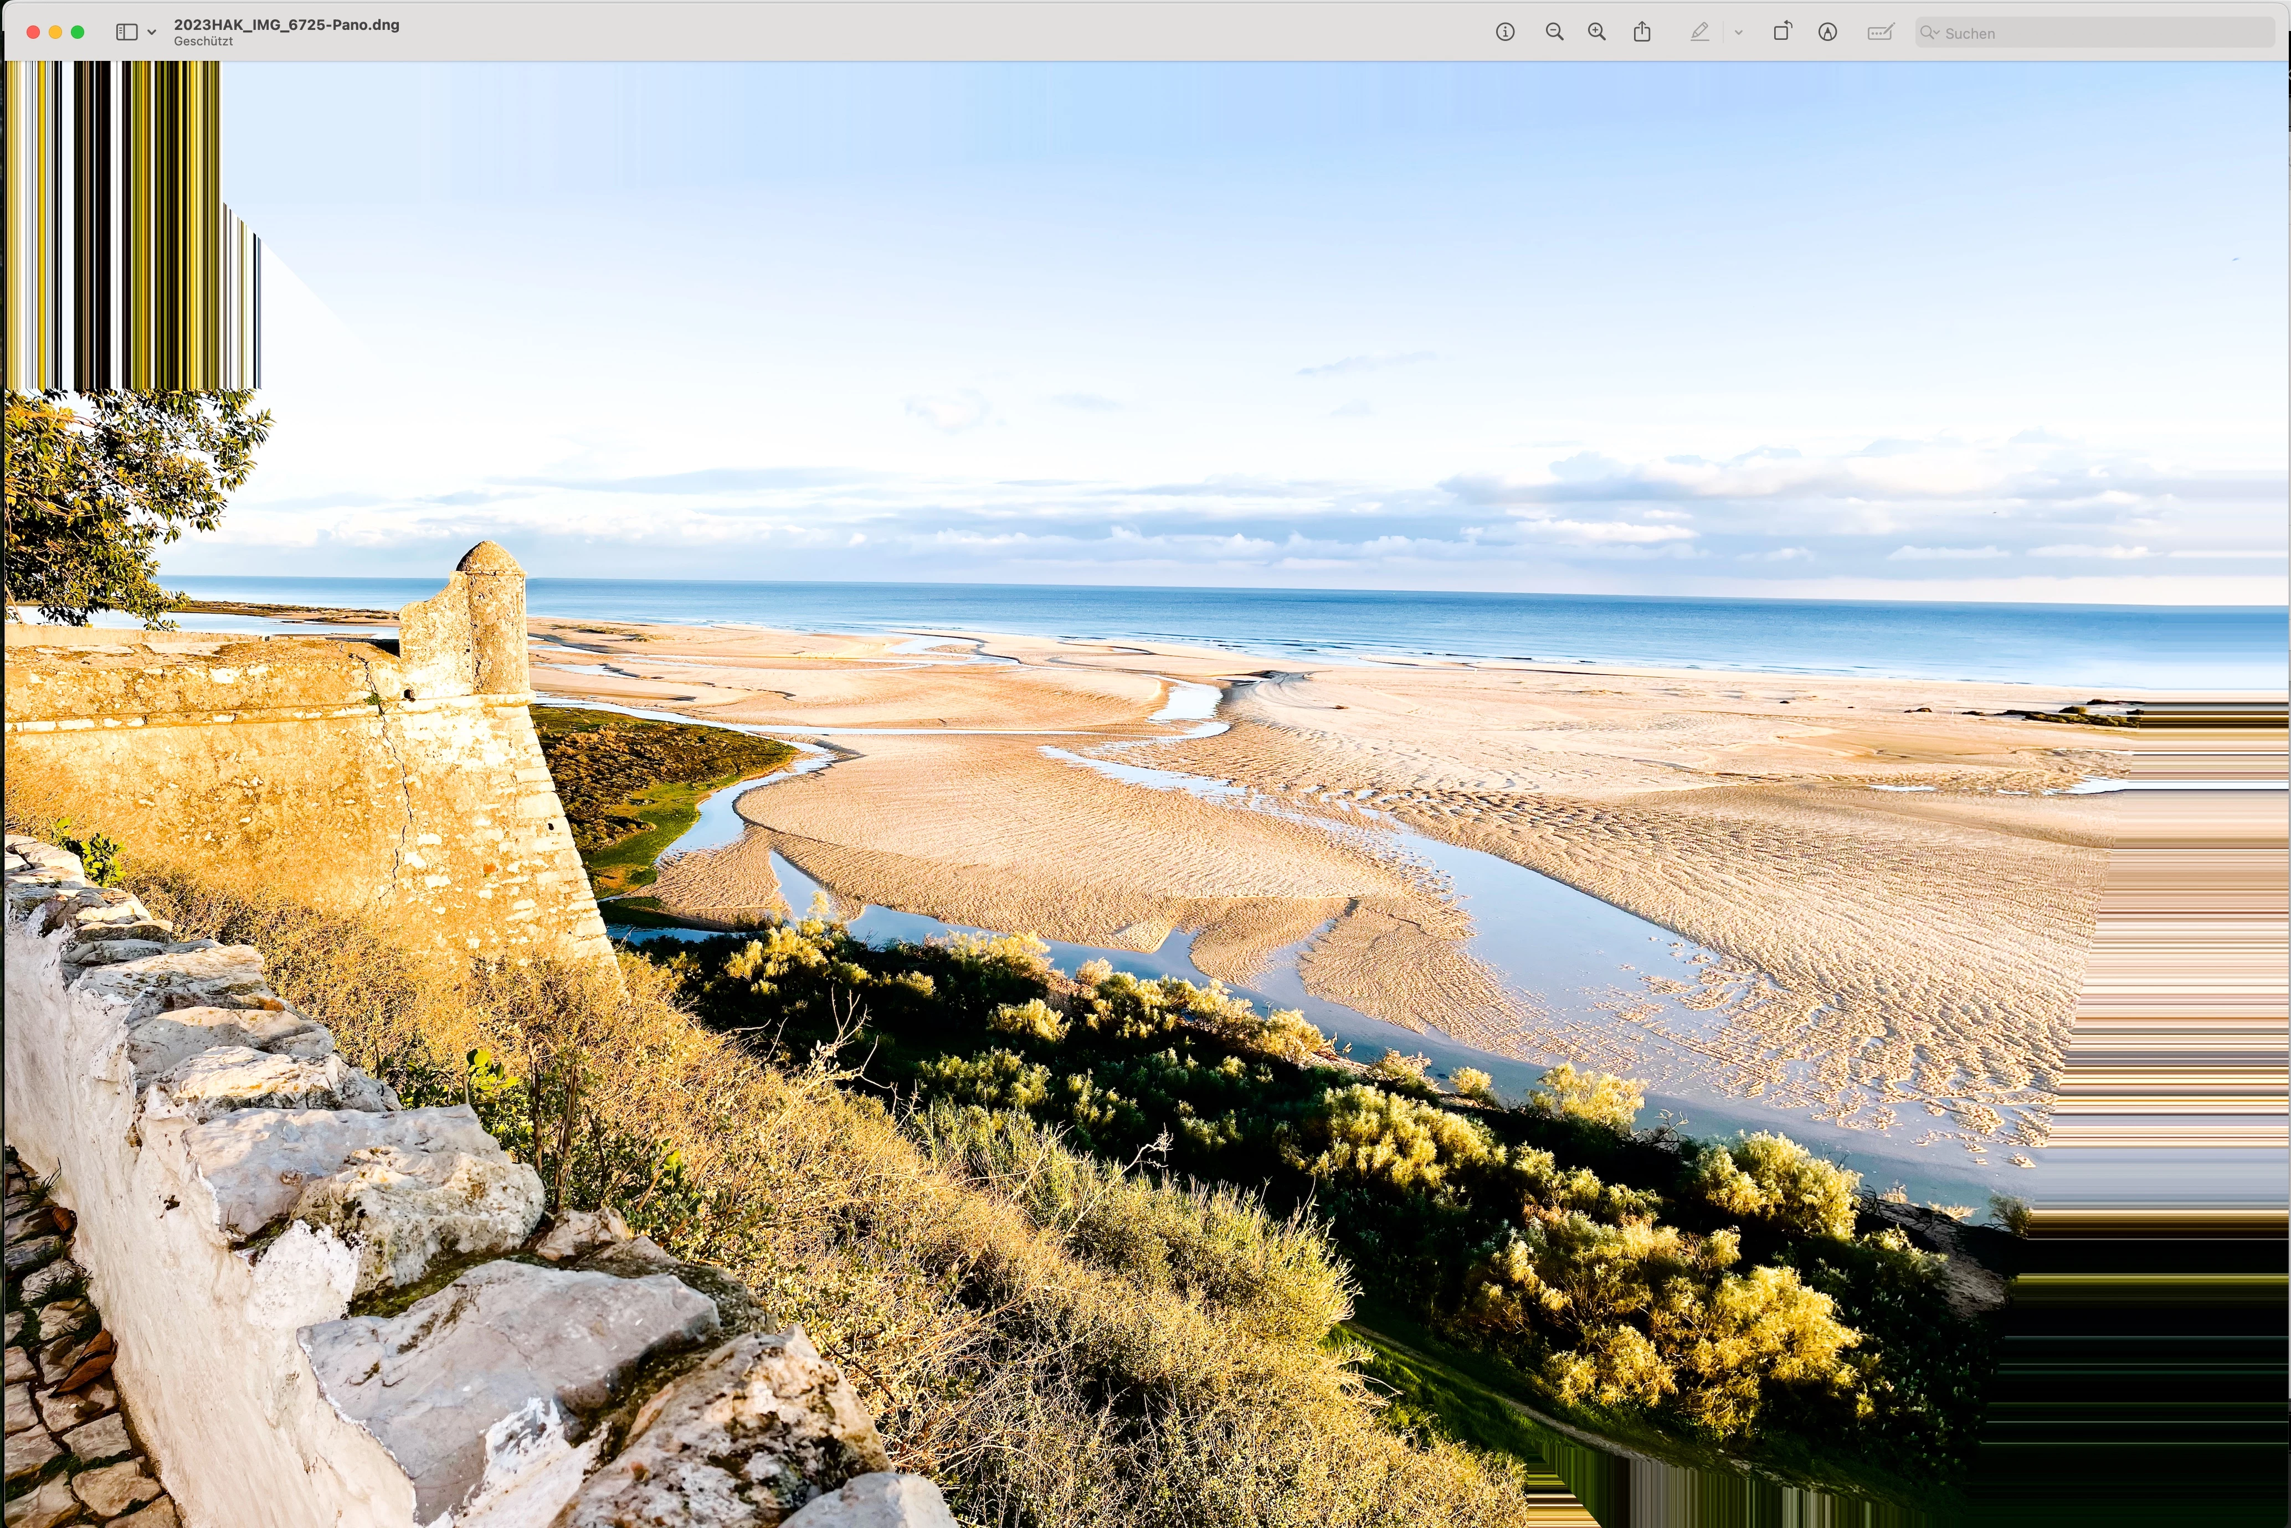Zoom in on the image
2291x1528 pixels.
click(1597, 32)
